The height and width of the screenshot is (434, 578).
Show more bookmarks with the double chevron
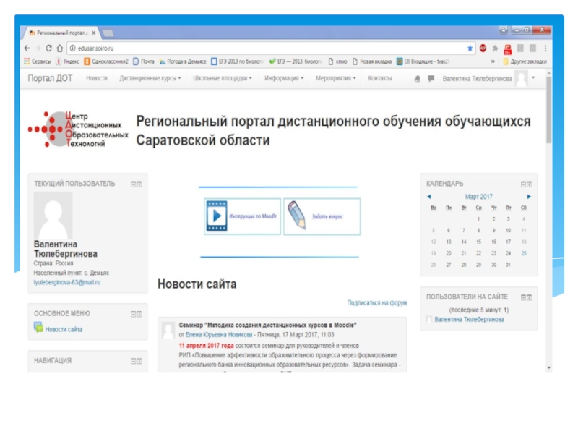[493, 61]
